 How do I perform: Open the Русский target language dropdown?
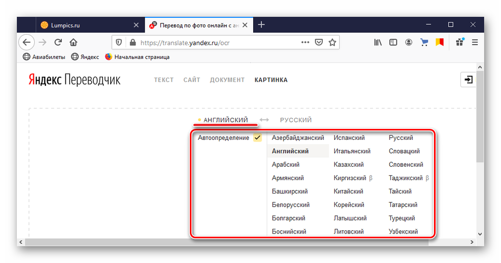pos(296,120)
